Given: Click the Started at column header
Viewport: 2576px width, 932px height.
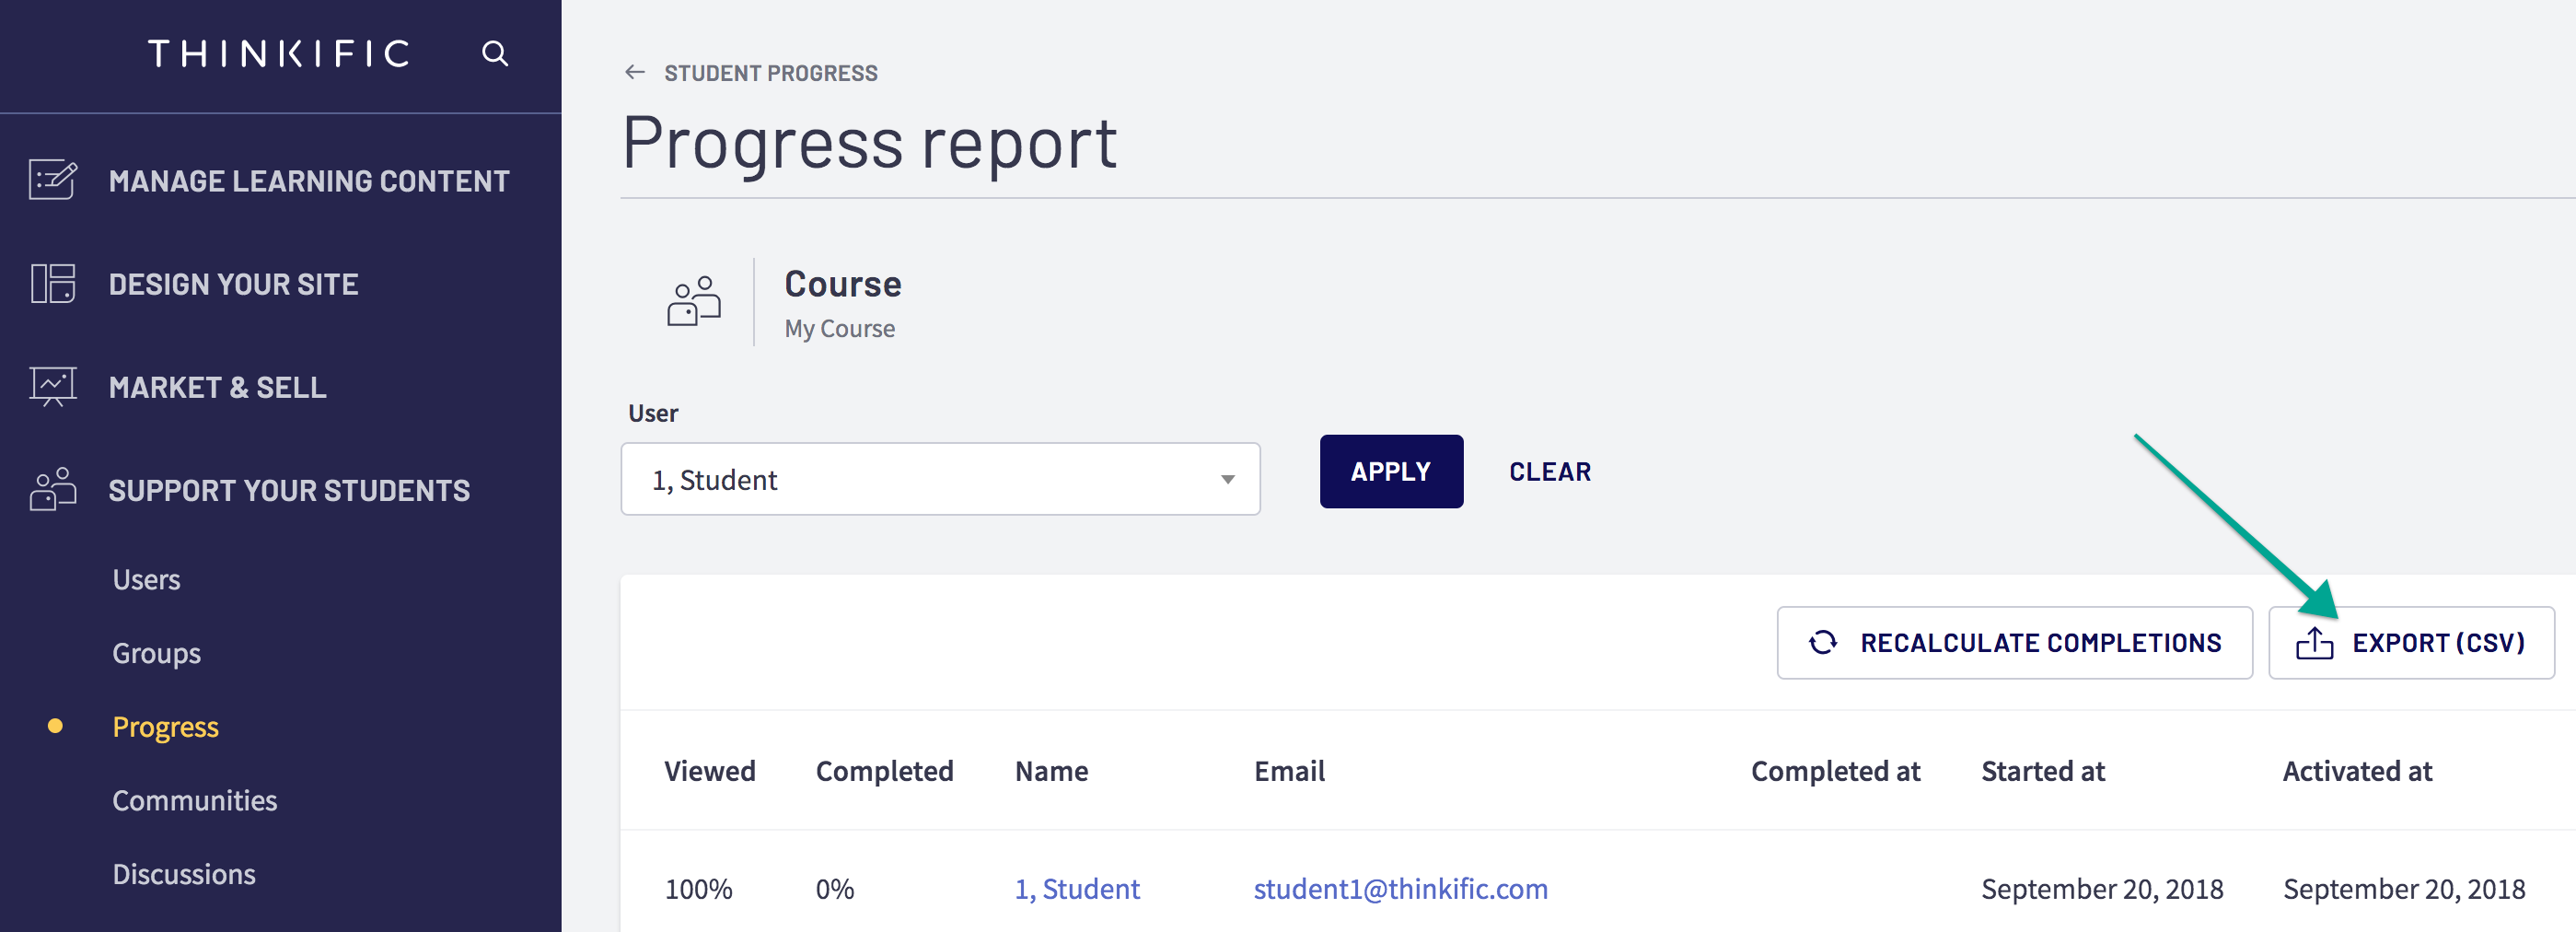Looking at the screenshot, I should (x=2043, y=771).
